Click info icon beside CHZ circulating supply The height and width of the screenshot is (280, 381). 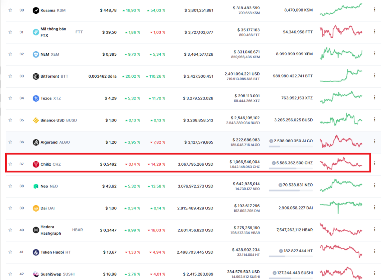(x=273, y=163)
